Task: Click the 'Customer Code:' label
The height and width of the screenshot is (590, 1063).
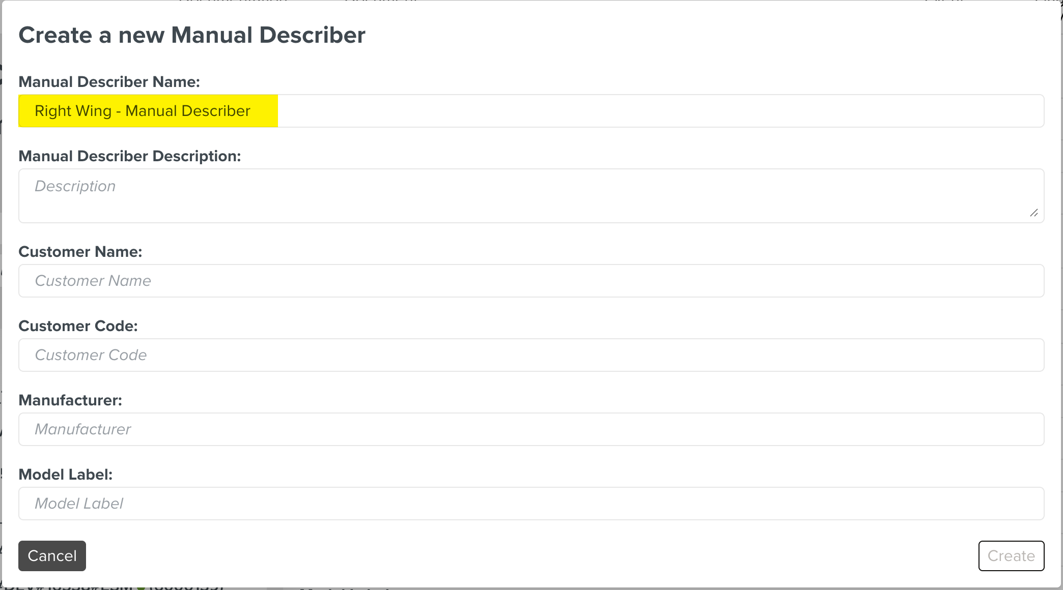Action: [x=78, y=326]
